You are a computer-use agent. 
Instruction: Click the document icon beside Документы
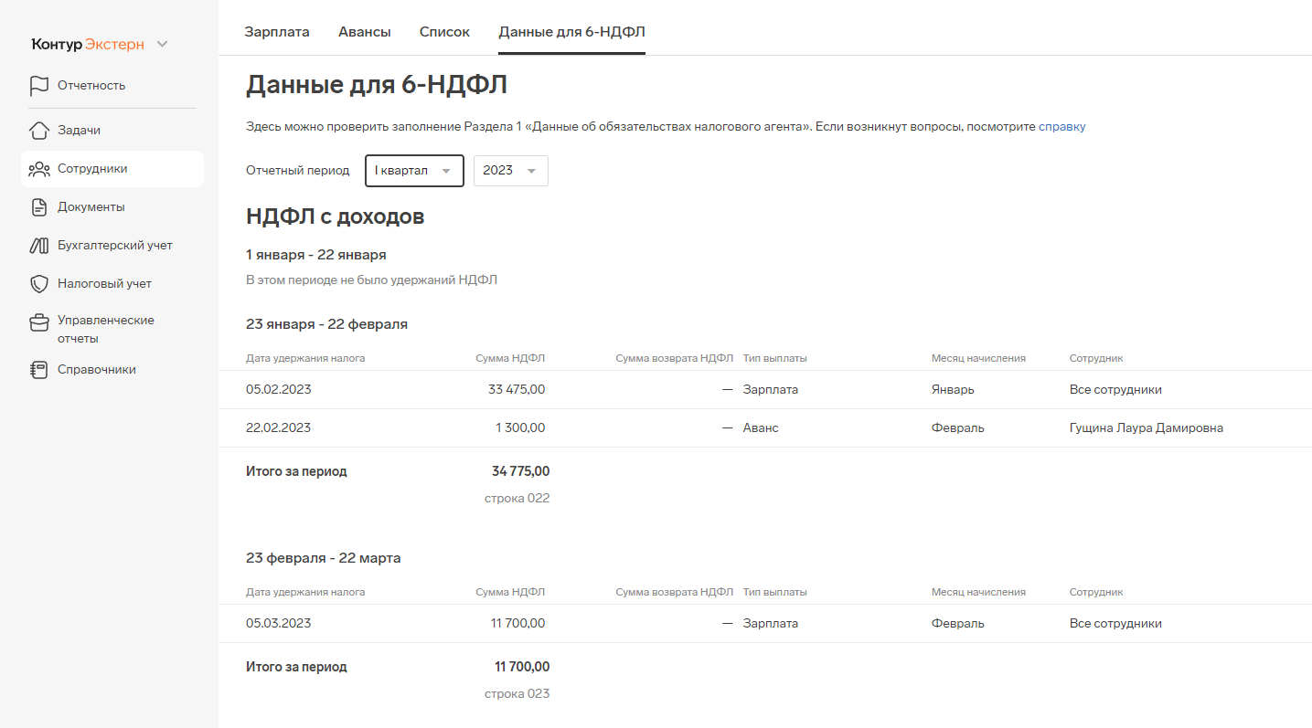click(38, 207)
